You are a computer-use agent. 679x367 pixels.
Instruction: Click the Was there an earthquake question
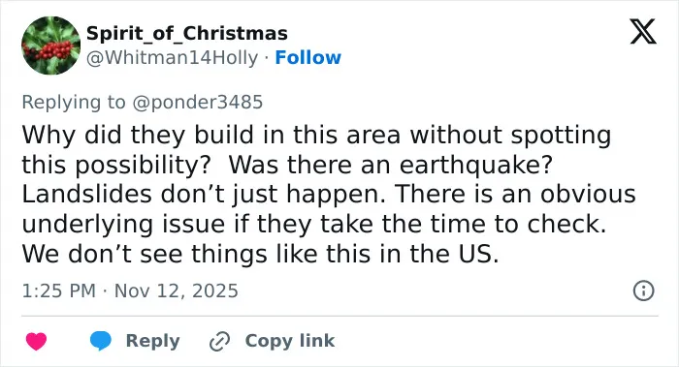point(391,165)
